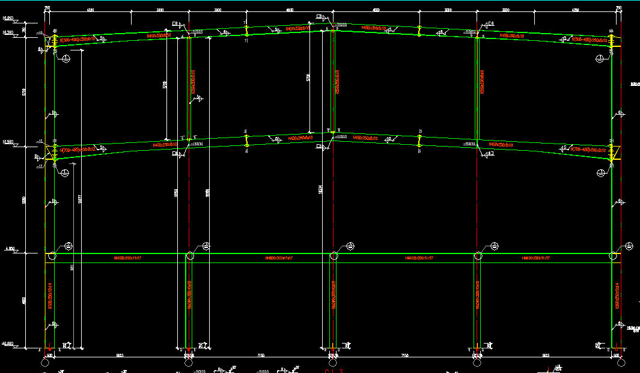
Task: Select the right H(500~400) roof beam label
Action: [x=589, y=40]
